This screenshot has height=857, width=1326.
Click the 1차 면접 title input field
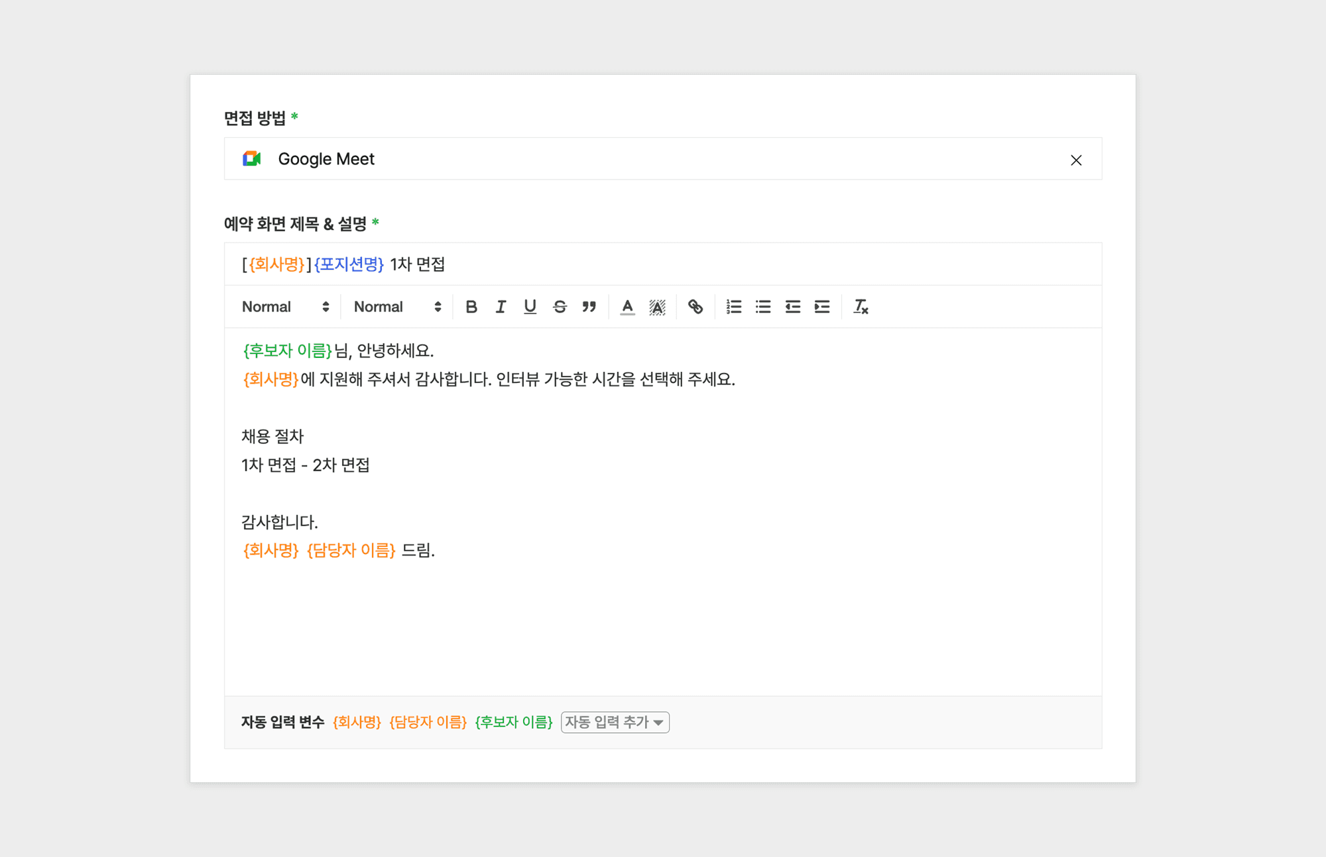(x=663, y=264)
